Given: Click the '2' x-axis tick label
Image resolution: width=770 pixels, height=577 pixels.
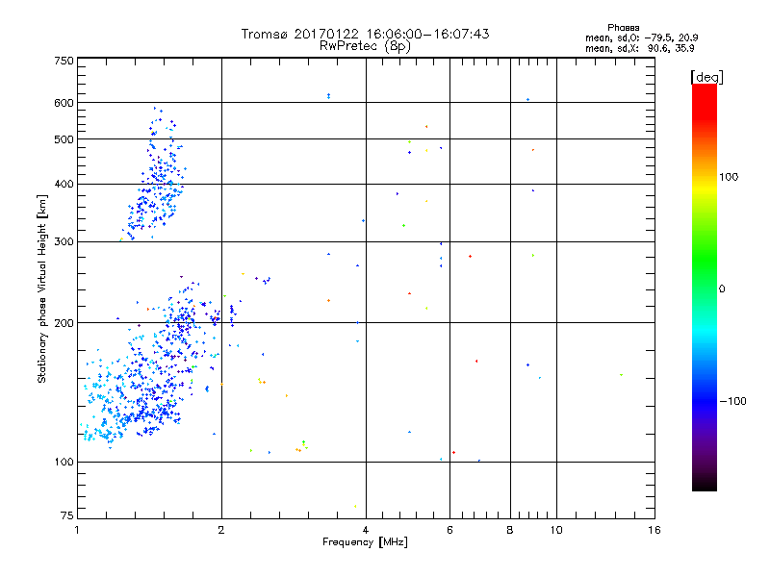Looking at the screenshot, I should click(x=221, y=530).
